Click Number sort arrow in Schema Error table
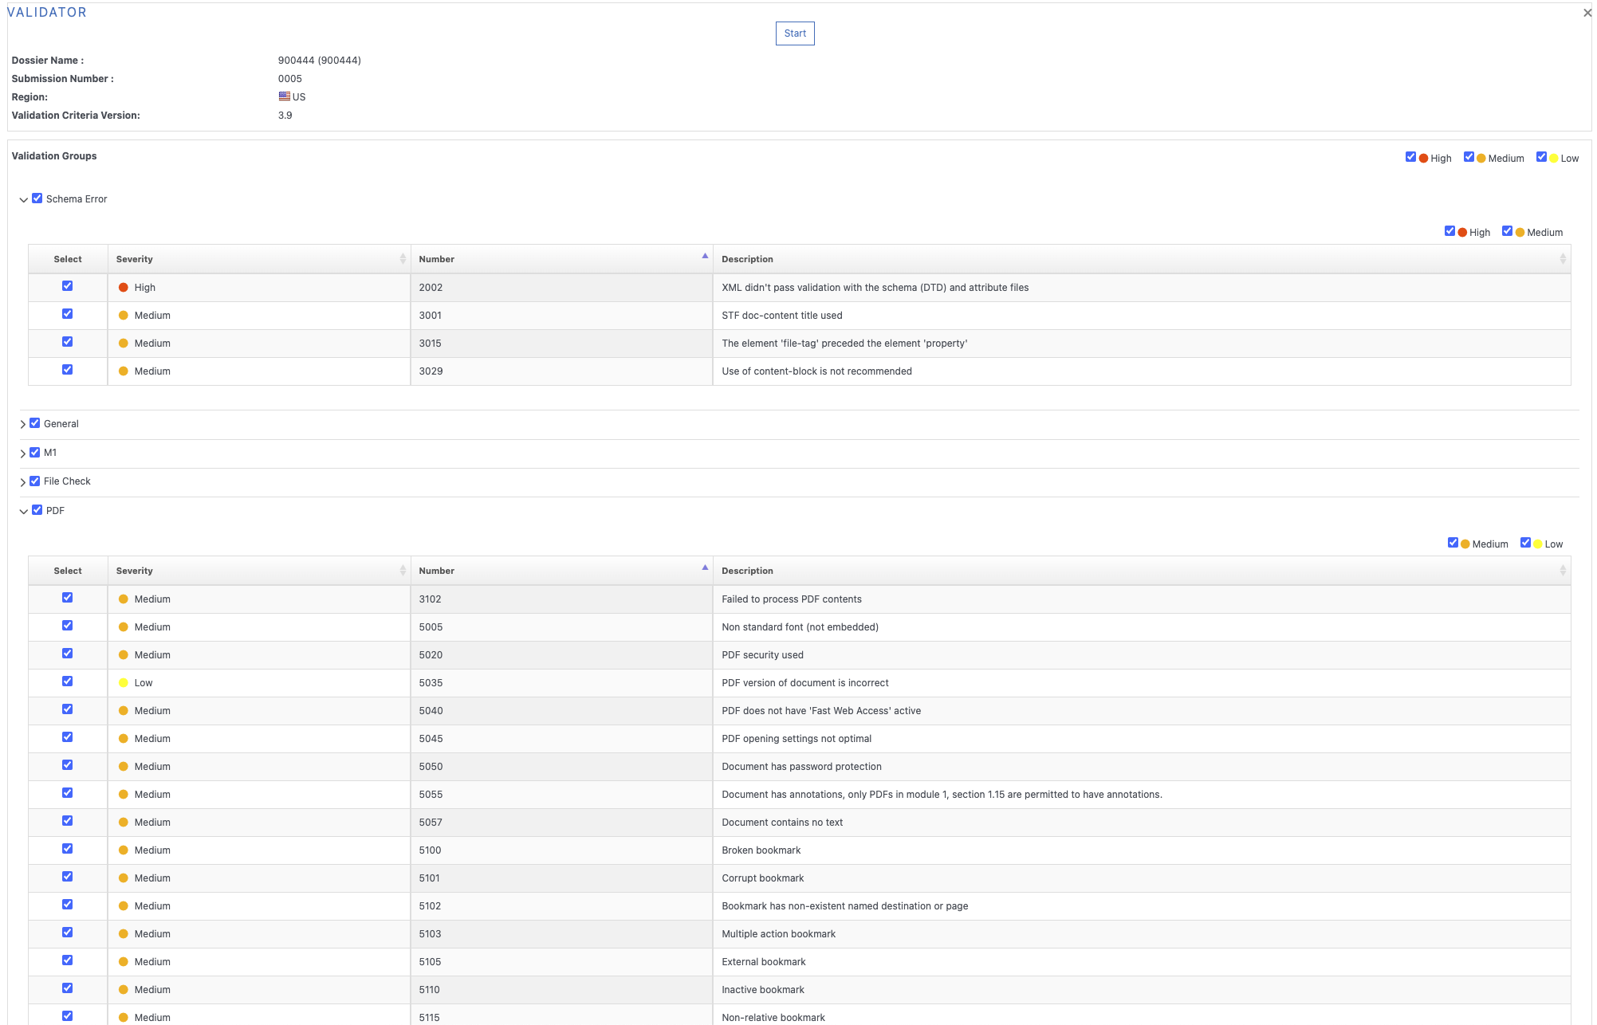The height and width of the screenshot is (1025, 1597). [705, 257]
